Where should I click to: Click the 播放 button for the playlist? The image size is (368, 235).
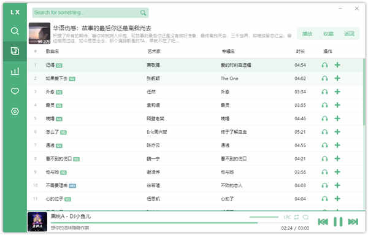[x=307, y=34]
